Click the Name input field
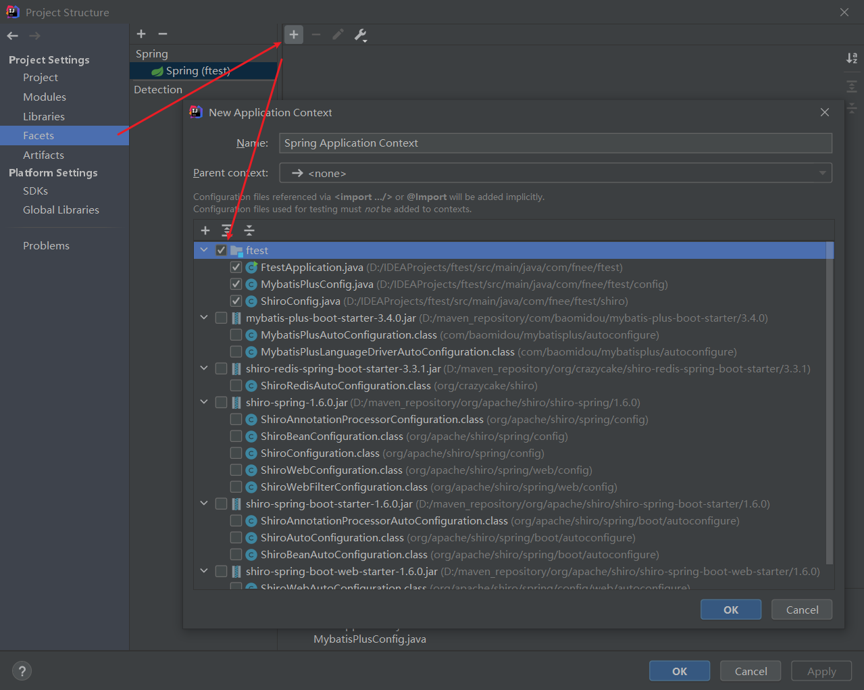The height and width of the screenshot is (690, 864). point(555,143)
